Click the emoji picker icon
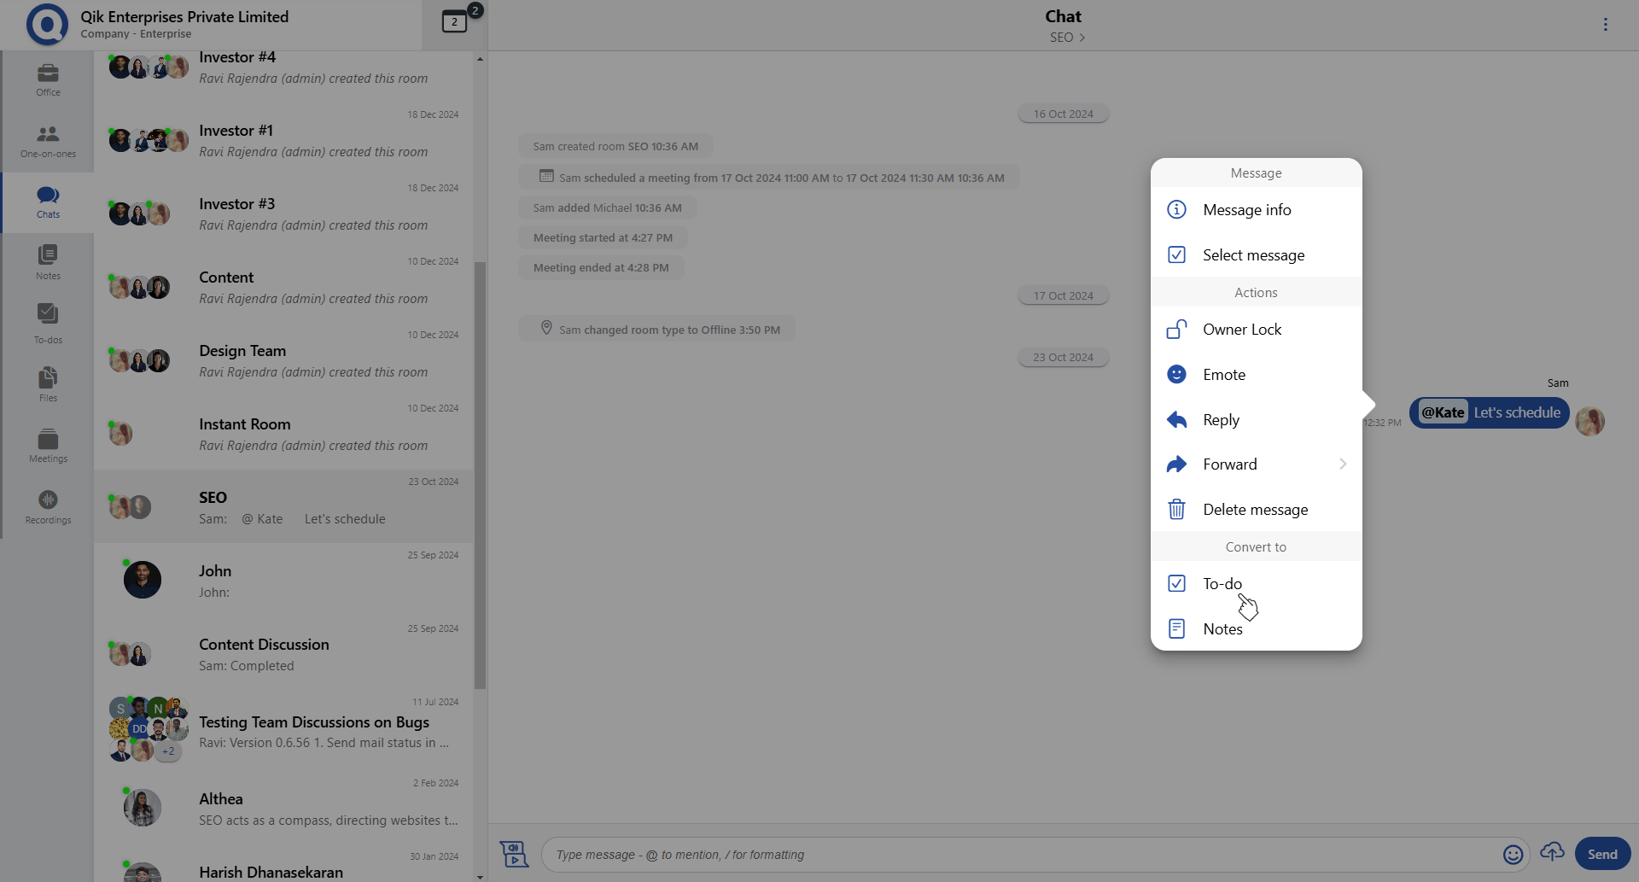Viewport: 1639px width, 882px height. pos(1513,855)
